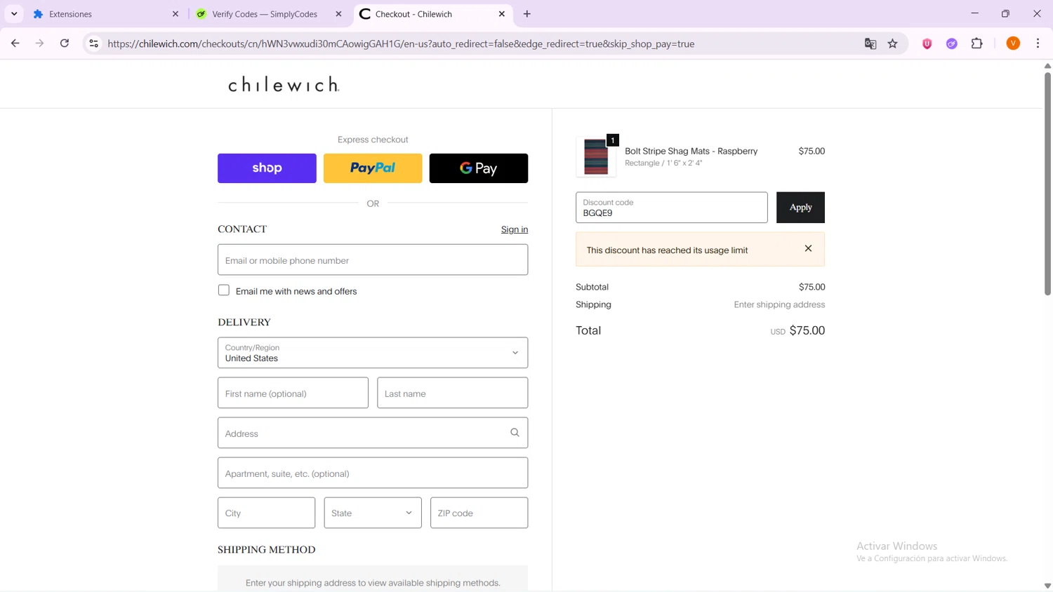Screen dimensions: 1053x592
Task: Focus the Last name field
Action: coord(453,393)
